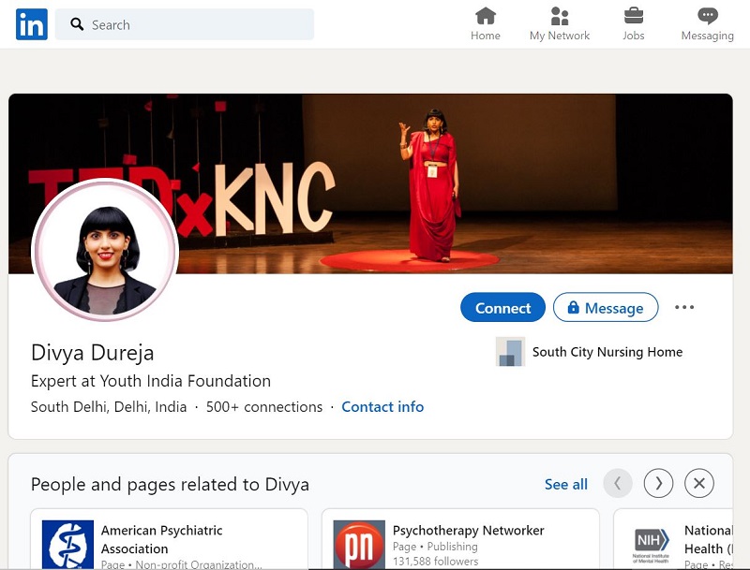Open Psychotherapy Networker logo icon
The height and width of the screenshot is (570, 750).
359,545
